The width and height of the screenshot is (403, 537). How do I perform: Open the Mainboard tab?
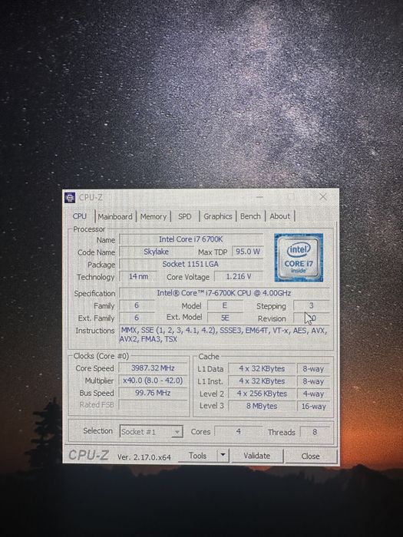point(115,216)
